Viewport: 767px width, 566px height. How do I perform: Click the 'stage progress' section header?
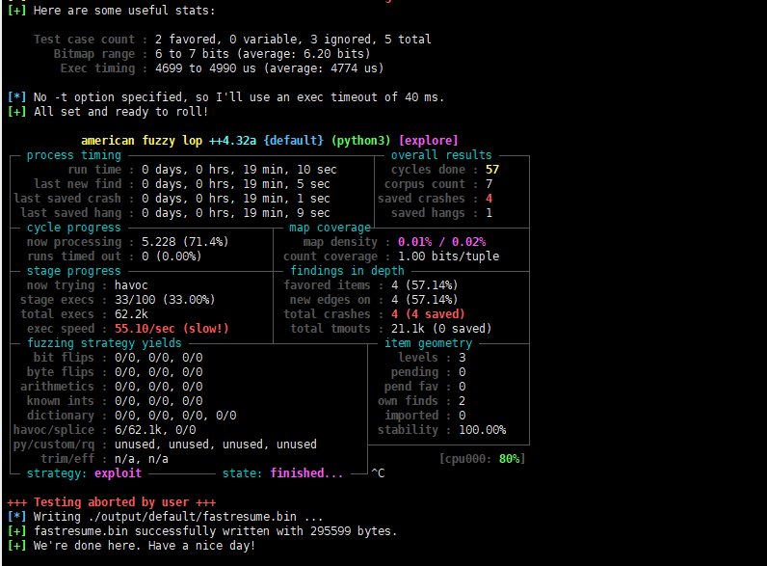pyautogui.click(x=74, y=271)
